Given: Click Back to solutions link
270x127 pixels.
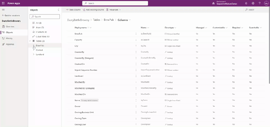Looking at the screenshot, I should [11, 15].
